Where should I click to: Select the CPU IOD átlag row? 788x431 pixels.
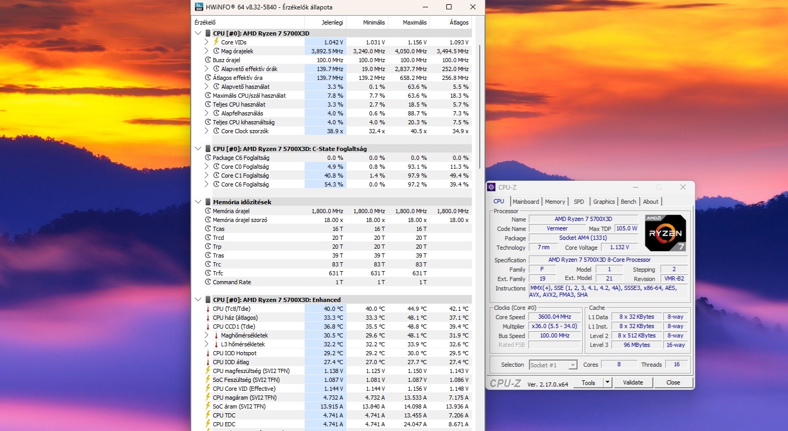332,362
